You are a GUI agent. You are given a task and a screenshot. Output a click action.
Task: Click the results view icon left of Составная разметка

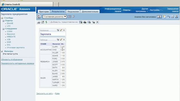[x=39, y=17]
